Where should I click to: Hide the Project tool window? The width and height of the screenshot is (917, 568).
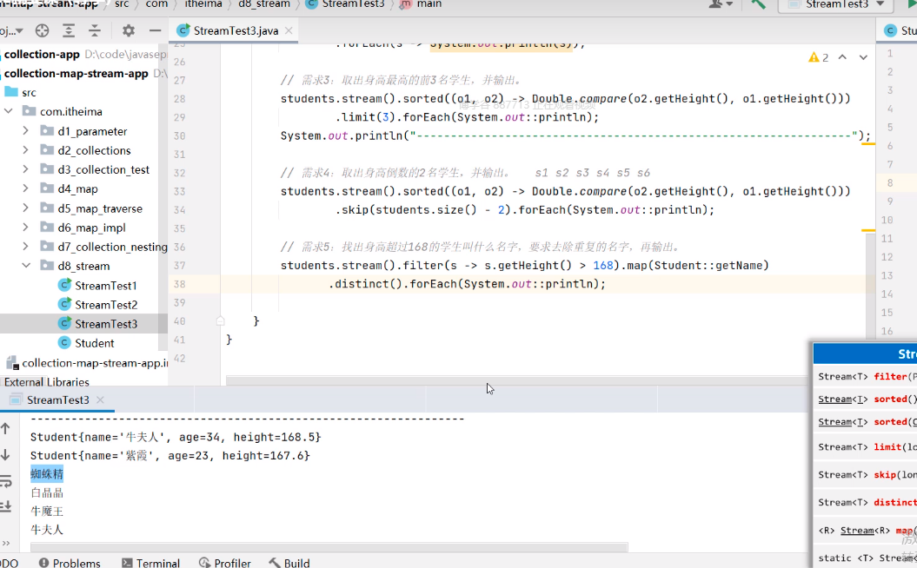coord(155,30)
